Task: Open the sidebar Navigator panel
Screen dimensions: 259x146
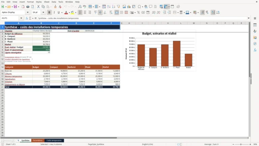Action: point(255,44)
